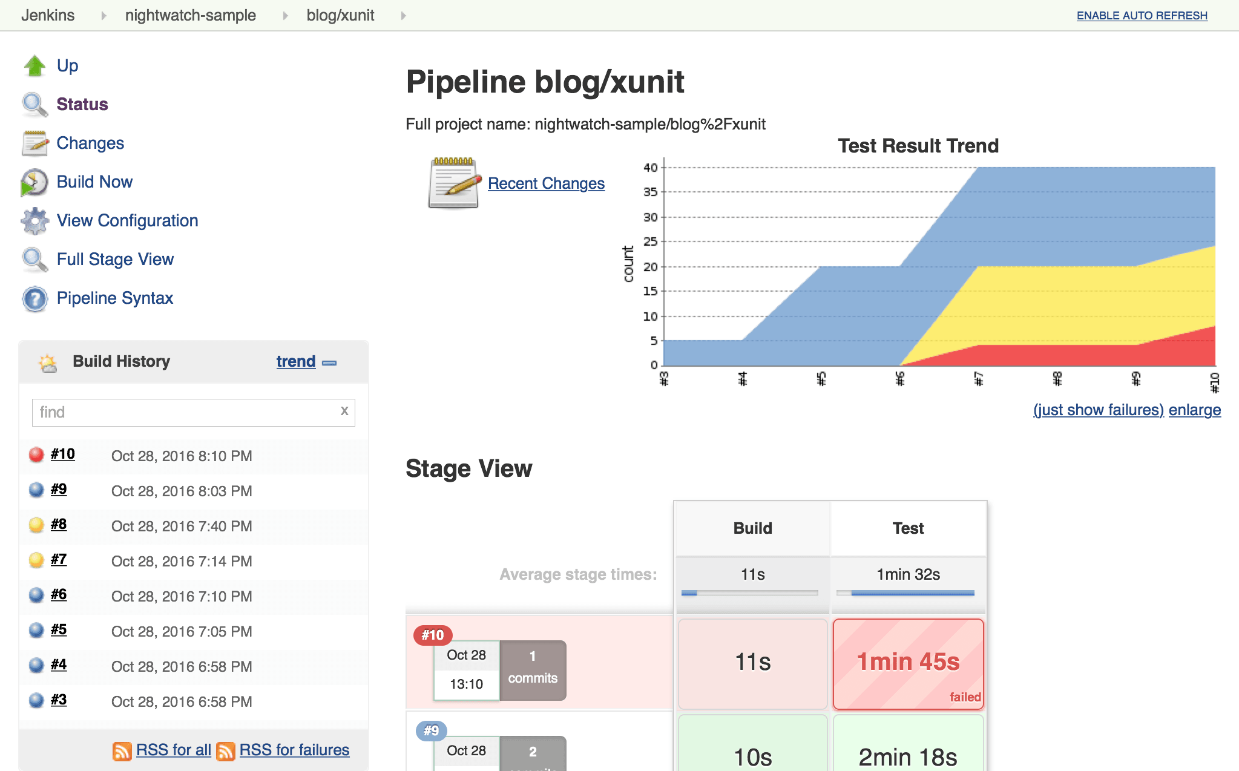Enable auto refresh
Image resolution: width=1239 pixels, height=771 pixels.
click(x=1142, y=16)
